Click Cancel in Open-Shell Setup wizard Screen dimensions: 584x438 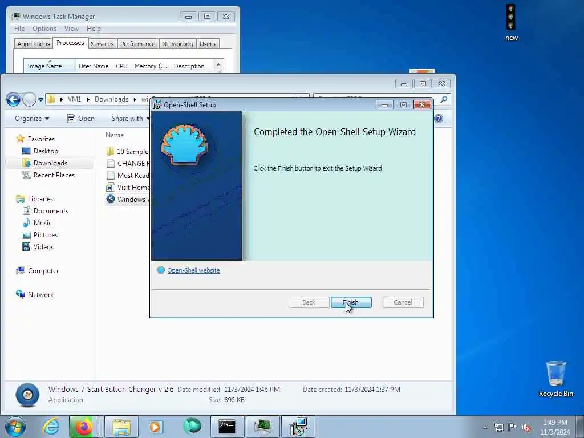pyautogui.click(x=403, y=302)
